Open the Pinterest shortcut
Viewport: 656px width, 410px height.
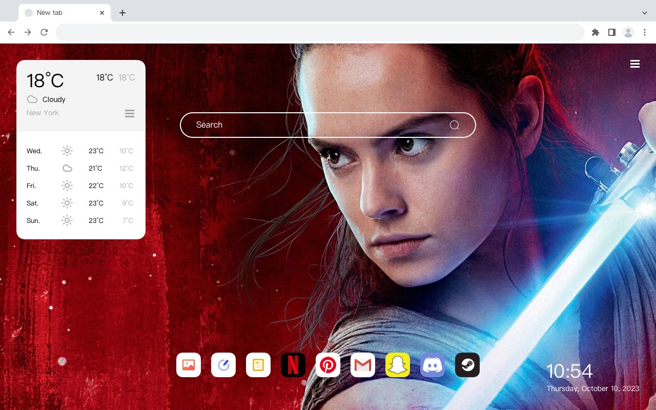point(328,365)
